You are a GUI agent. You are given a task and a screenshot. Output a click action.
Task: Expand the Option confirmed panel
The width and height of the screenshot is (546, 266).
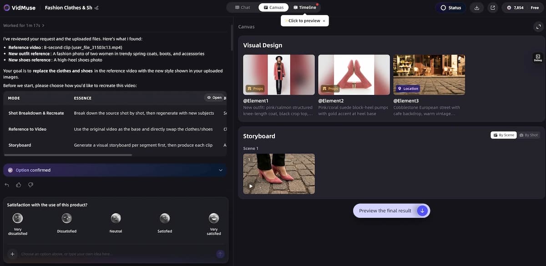click(x=221, y=170)
